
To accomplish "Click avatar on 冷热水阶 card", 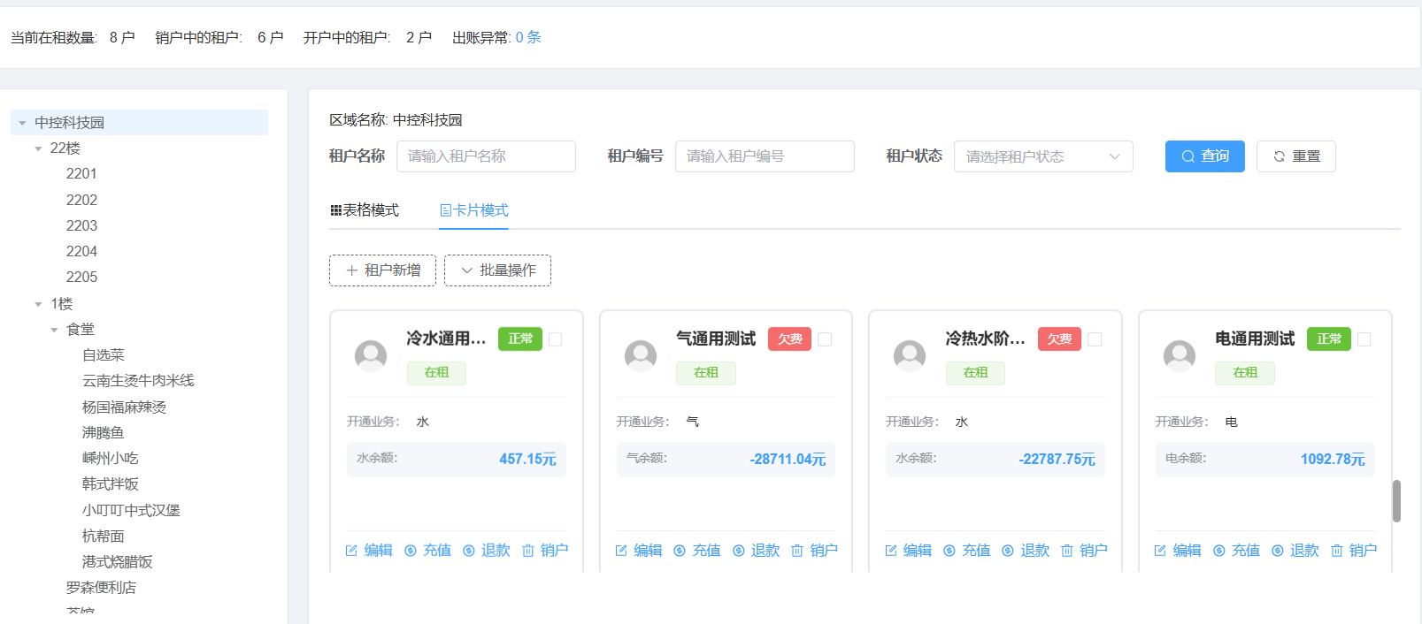I will [x=910, y=356].
